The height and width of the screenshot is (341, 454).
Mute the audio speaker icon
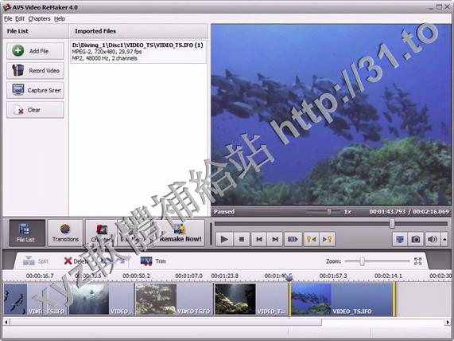[433, 239]
